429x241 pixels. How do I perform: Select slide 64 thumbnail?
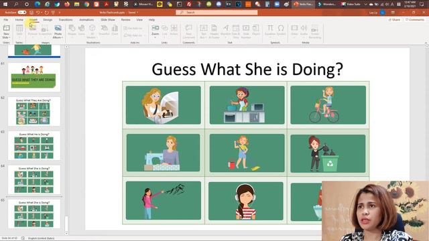pos(34,179)
